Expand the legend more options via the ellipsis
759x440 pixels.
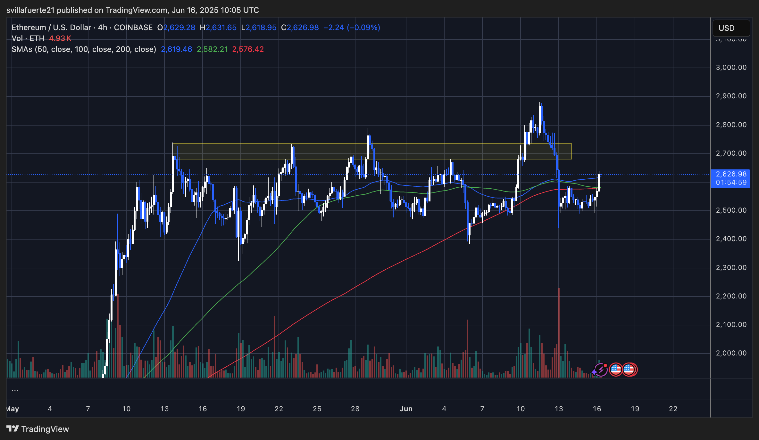tap(15, 390)
